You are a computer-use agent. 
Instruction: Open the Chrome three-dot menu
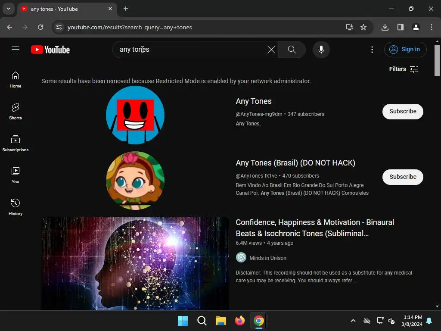[x=431, y=27]
